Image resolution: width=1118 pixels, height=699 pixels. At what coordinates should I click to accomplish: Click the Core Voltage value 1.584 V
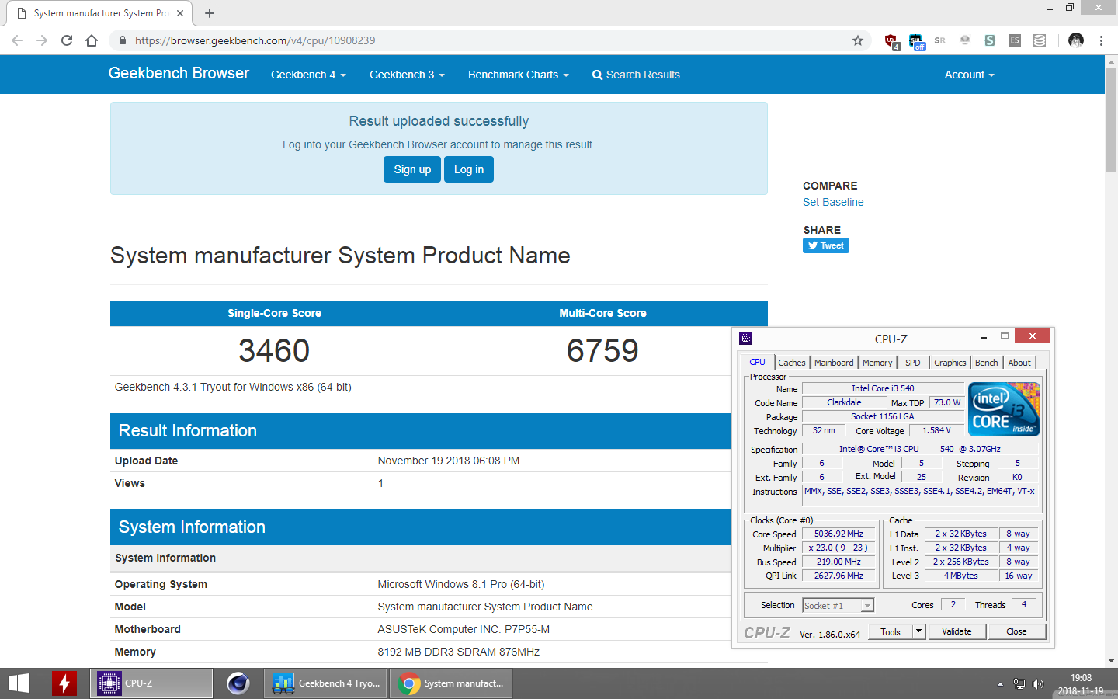(x=936, y=430)
